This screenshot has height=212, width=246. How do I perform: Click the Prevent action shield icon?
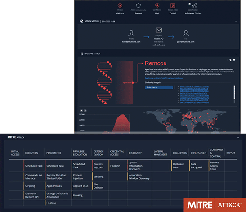(x=139, y=5)
